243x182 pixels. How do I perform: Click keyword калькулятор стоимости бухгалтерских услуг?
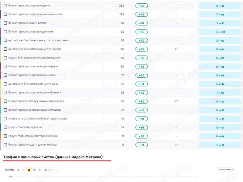click(38, 119)
